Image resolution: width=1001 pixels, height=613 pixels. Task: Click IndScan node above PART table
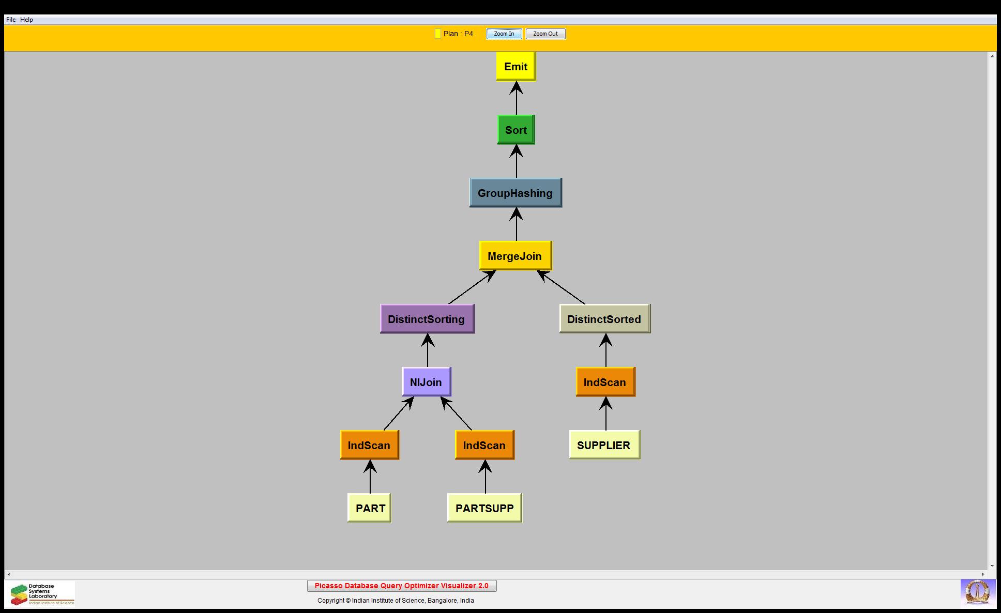click(x=369, y=445)
